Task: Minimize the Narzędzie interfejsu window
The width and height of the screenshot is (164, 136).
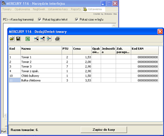Action: (x=103, y=4)
